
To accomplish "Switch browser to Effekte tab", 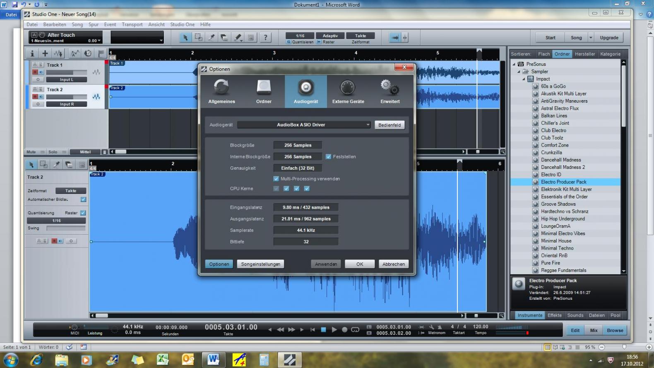I will [554, 315].
